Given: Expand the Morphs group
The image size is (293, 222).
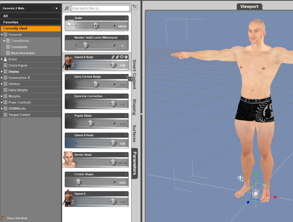Looking at the screenshot, I should click(2, 96).
